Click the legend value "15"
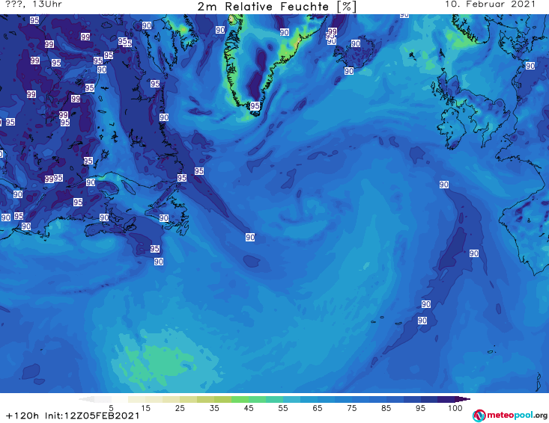 coord(145,408)
